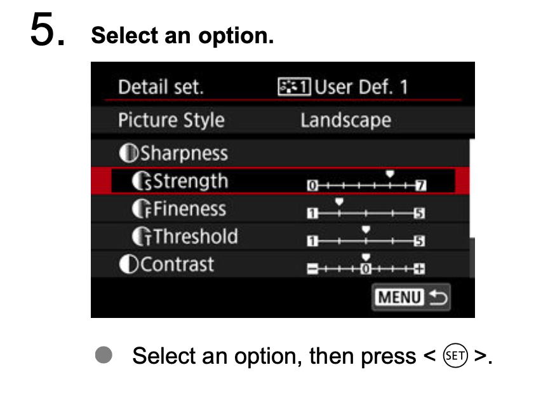Expand the Sharpness settings section

(184, 153)
